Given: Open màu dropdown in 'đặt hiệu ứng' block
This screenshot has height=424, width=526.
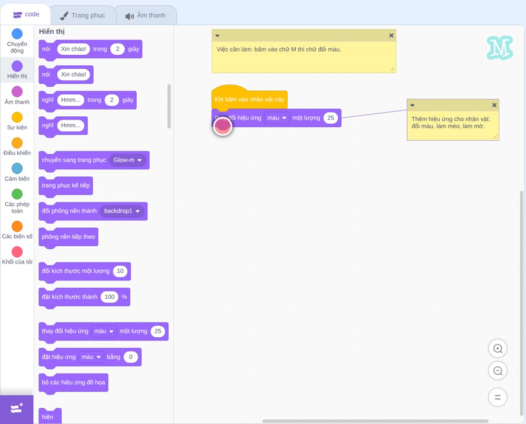Looking at the screenshot, I should (x=91, y=357).
